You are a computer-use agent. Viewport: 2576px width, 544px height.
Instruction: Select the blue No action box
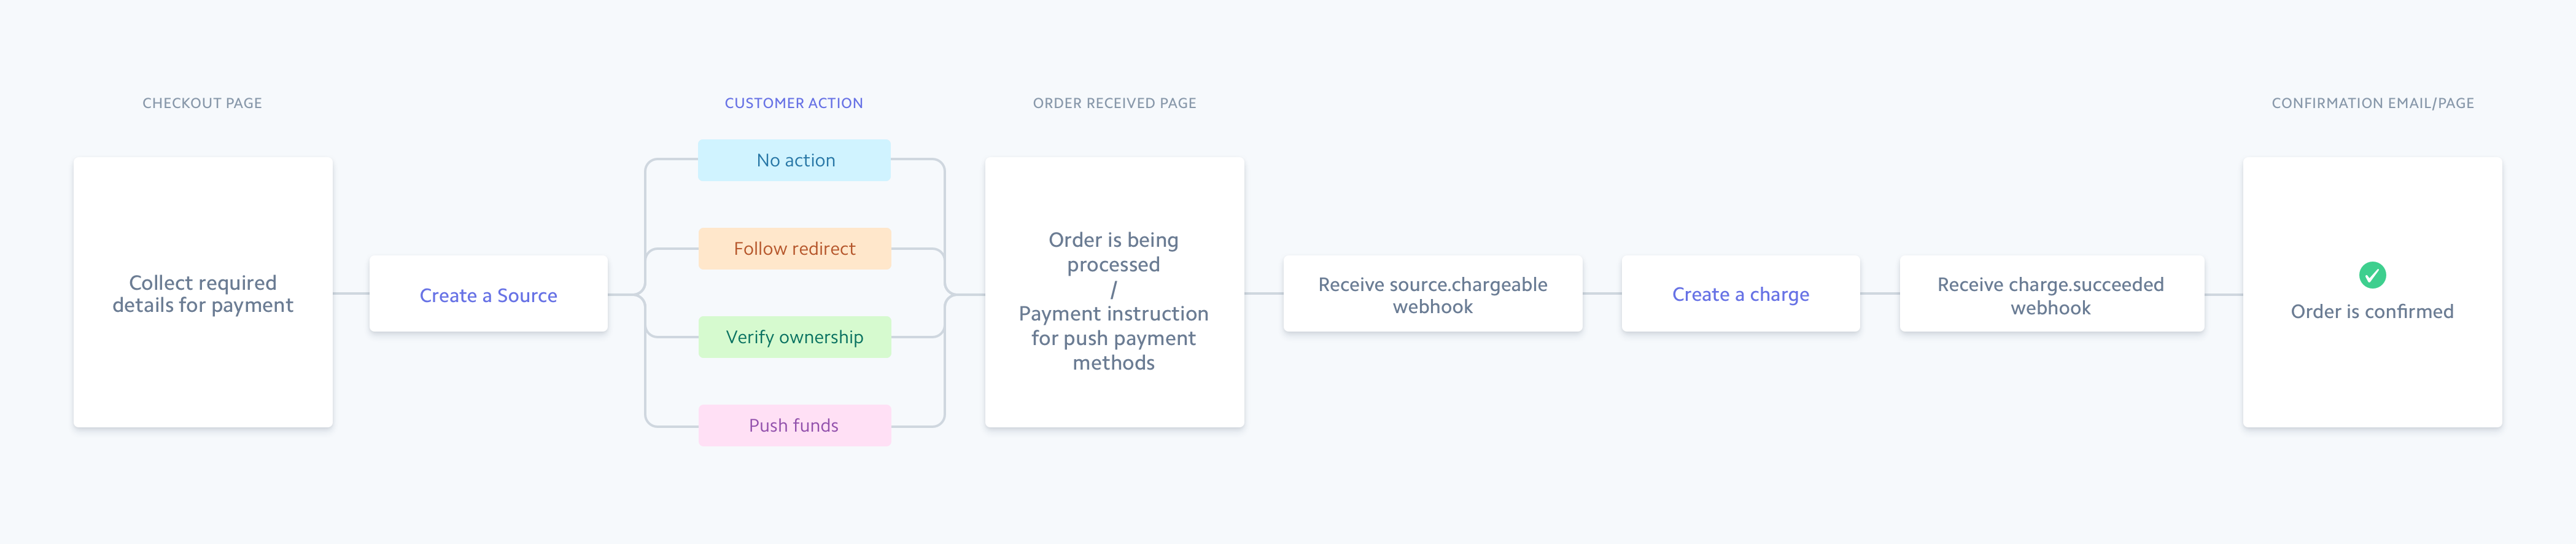(795, 160)
